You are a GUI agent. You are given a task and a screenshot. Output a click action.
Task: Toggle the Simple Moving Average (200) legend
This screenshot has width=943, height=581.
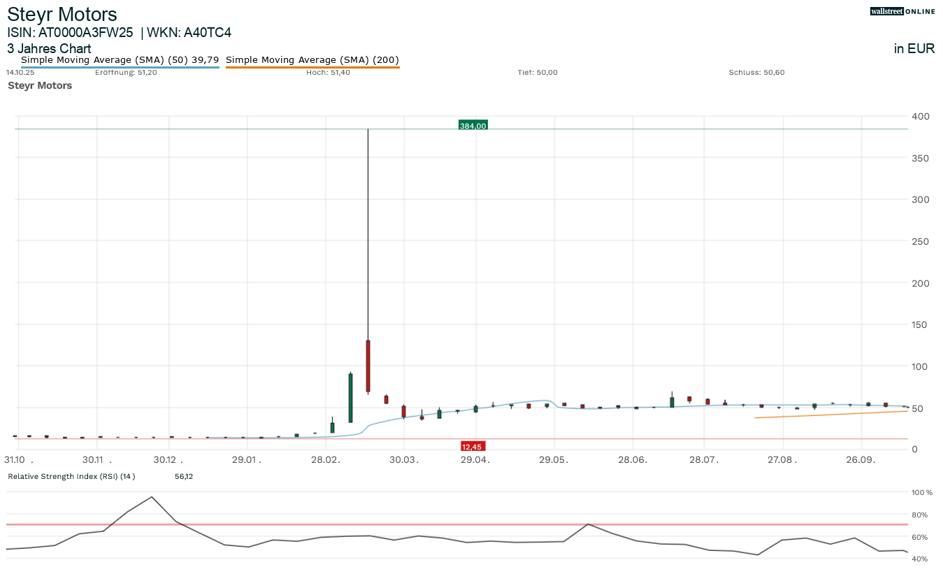click(312, 60)
